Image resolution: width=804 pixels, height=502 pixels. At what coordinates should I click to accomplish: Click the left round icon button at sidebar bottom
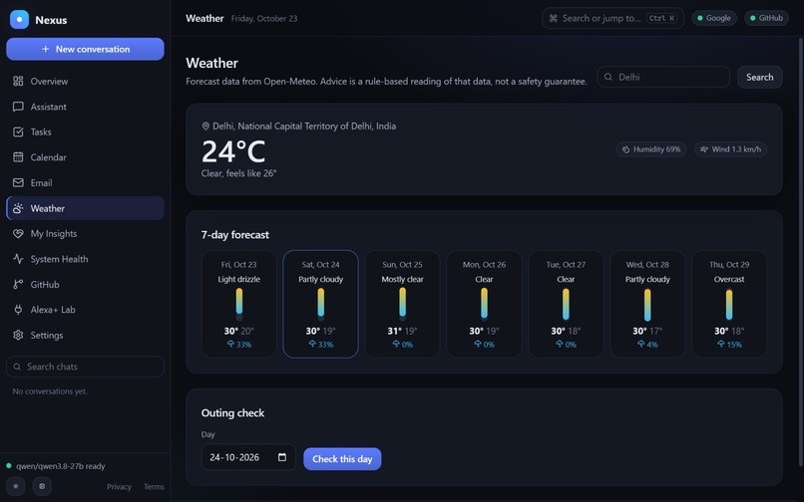[x=15, y=486]
